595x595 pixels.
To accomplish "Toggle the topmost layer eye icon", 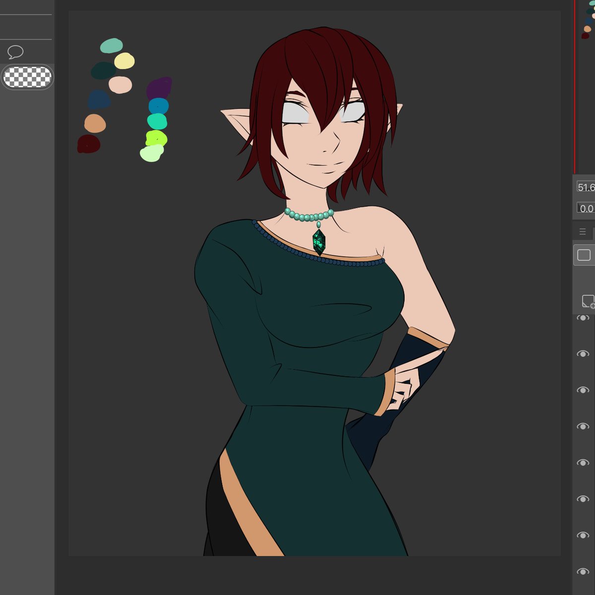I will pos(583,317).
